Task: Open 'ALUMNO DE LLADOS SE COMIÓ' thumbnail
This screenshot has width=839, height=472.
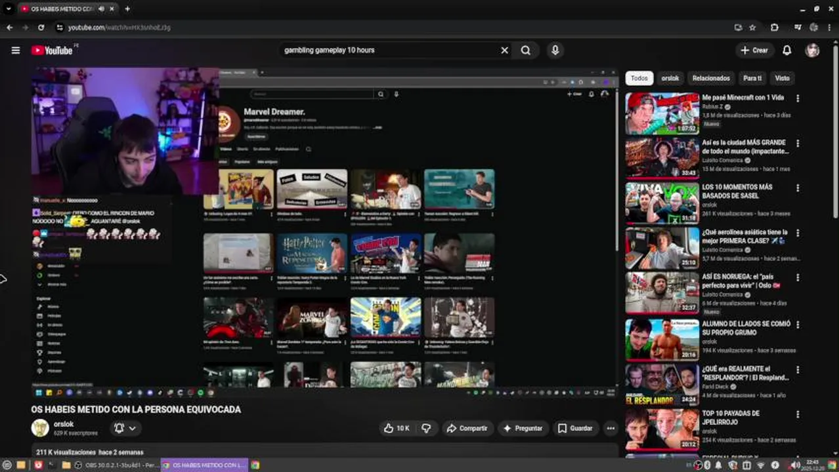Action: [662, 340]
